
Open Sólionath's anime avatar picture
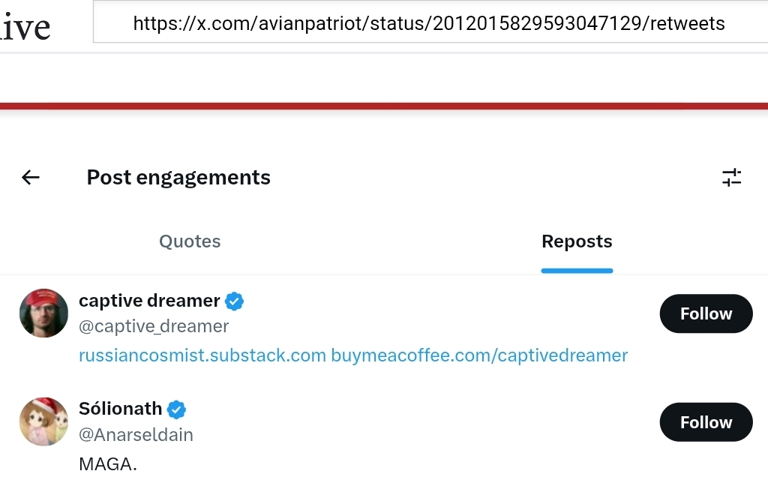43,421
